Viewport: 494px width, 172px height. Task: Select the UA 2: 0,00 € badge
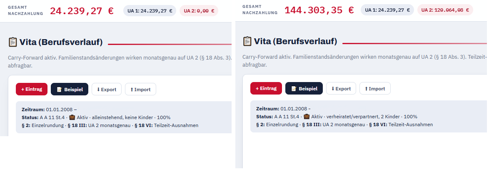[199, 11]
